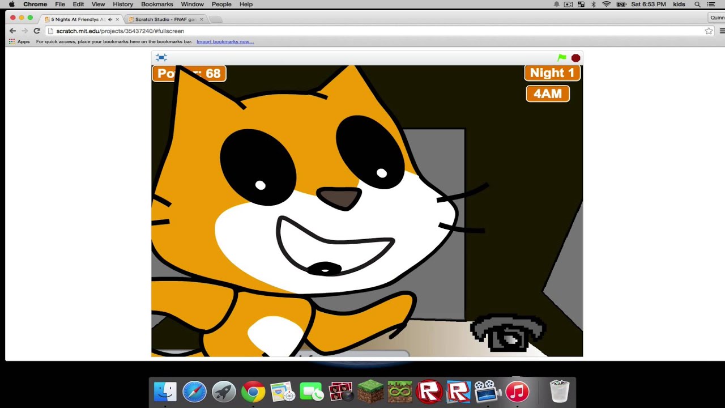Open the History menu
The image size is (725, 408).
(x=123, y=4)
